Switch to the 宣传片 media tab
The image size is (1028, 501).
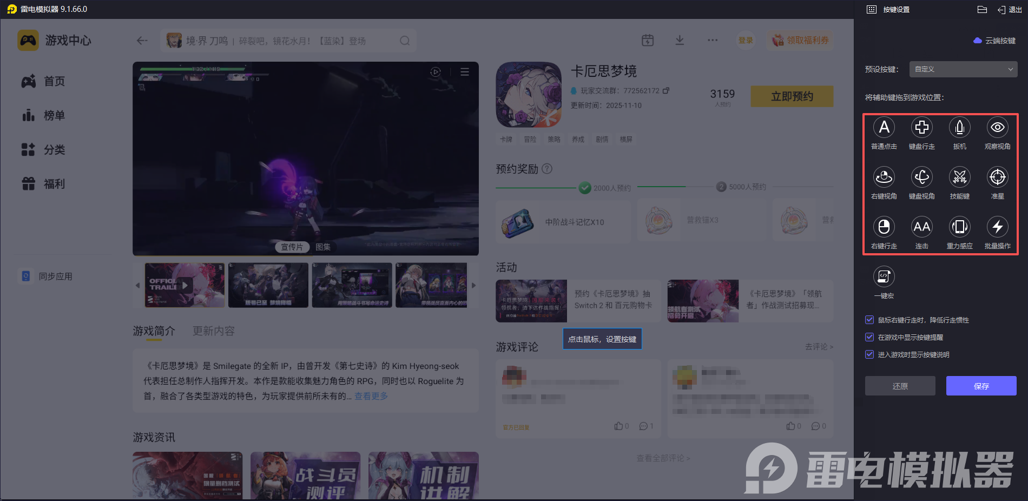tap(292, 247)
